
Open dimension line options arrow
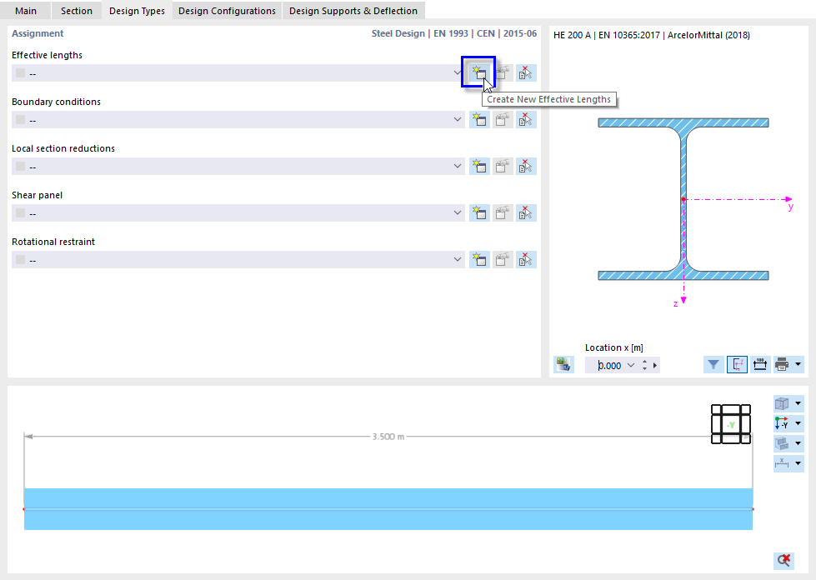click(798, 463)
